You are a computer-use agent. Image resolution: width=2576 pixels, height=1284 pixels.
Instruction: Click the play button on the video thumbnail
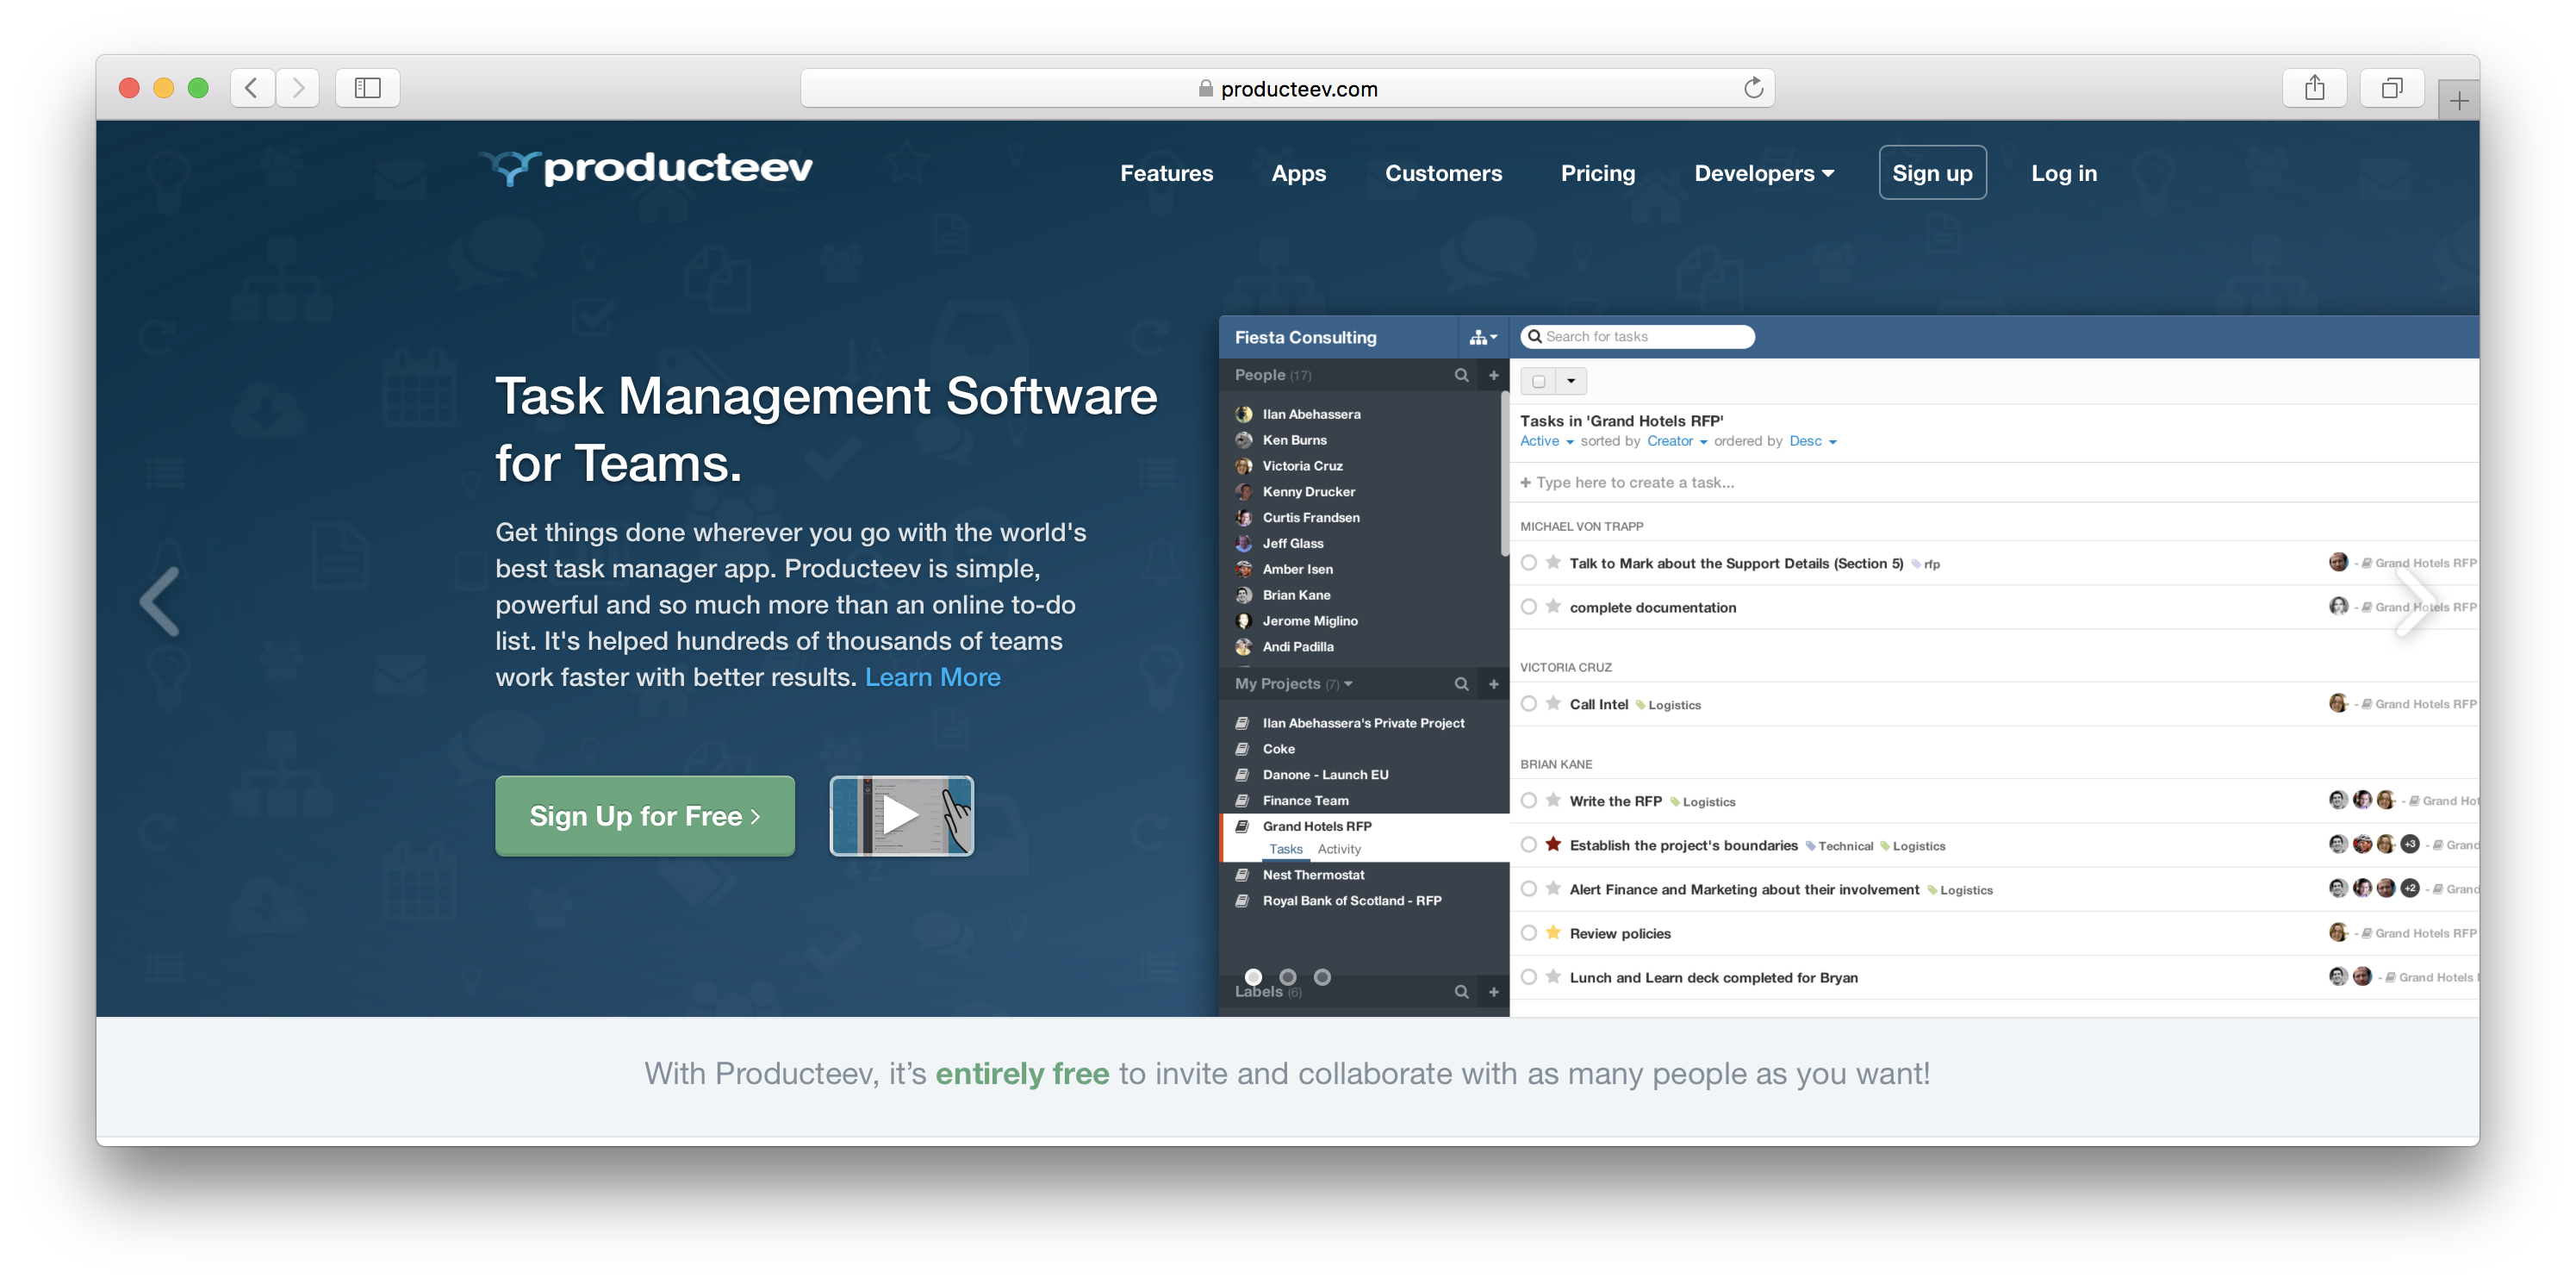pos(900,815)
